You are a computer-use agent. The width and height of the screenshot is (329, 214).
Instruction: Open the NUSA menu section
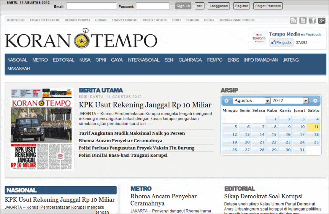pos(85,60)
